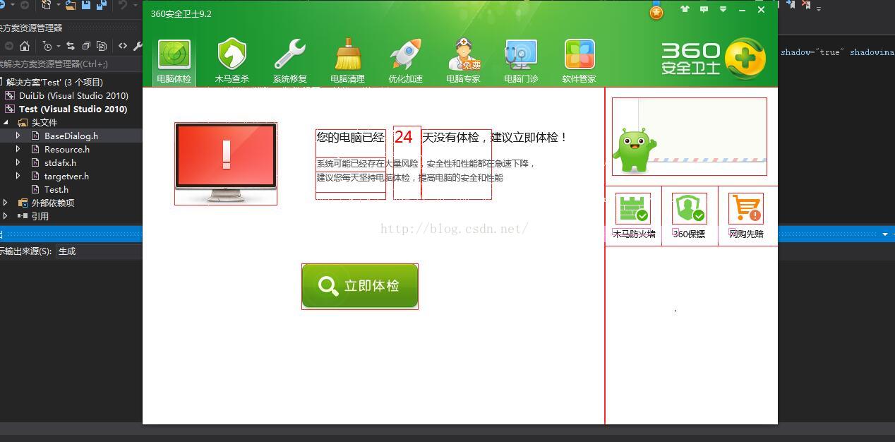This screenshot has width=895, height=442.
Task: Click the save all icon in VS toolbar
Action: (x=101, y=5)
